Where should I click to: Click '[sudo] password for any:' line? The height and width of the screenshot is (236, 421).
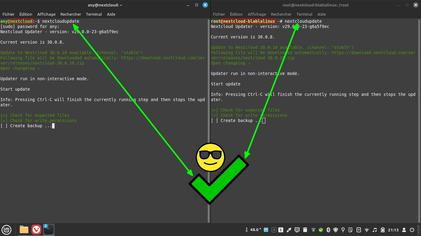[x=30, y=26]
